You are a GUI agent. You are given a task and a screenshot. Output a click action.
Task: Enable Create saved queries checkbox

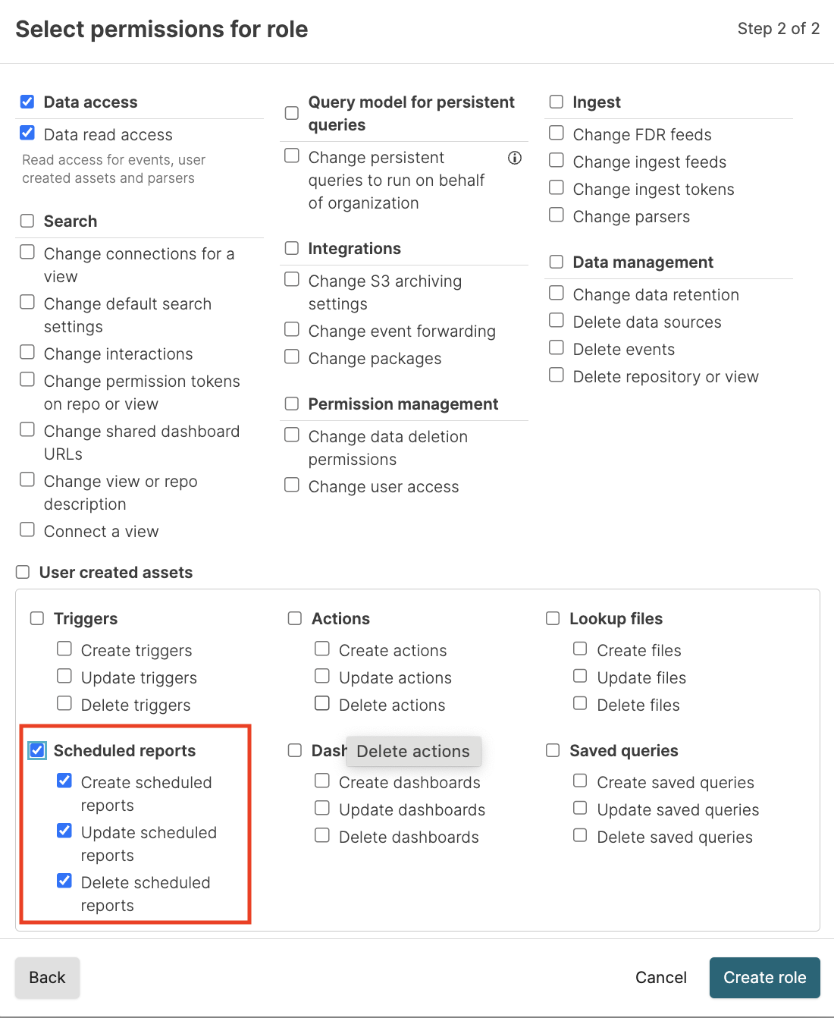(x=580, y=781)
